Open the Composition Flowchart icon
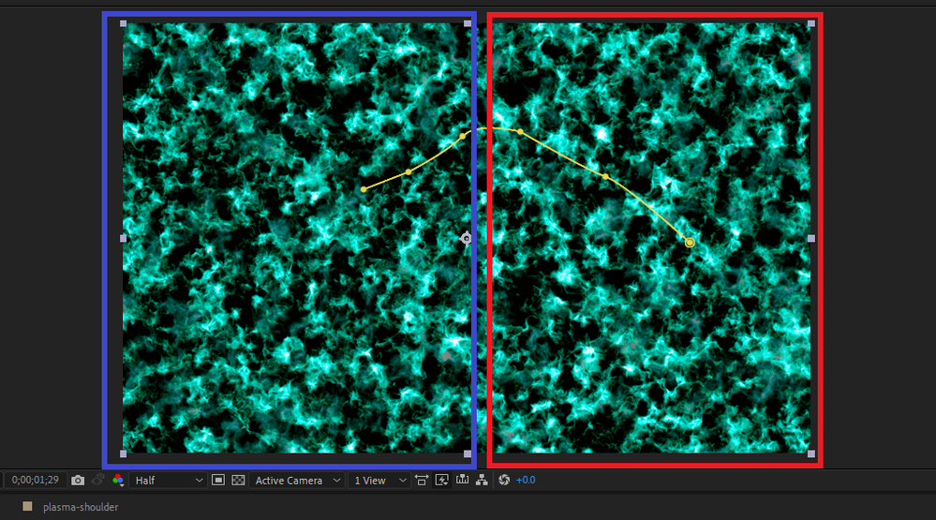Image resolution: width=936 pixels, height=520 pixels. 482,480
